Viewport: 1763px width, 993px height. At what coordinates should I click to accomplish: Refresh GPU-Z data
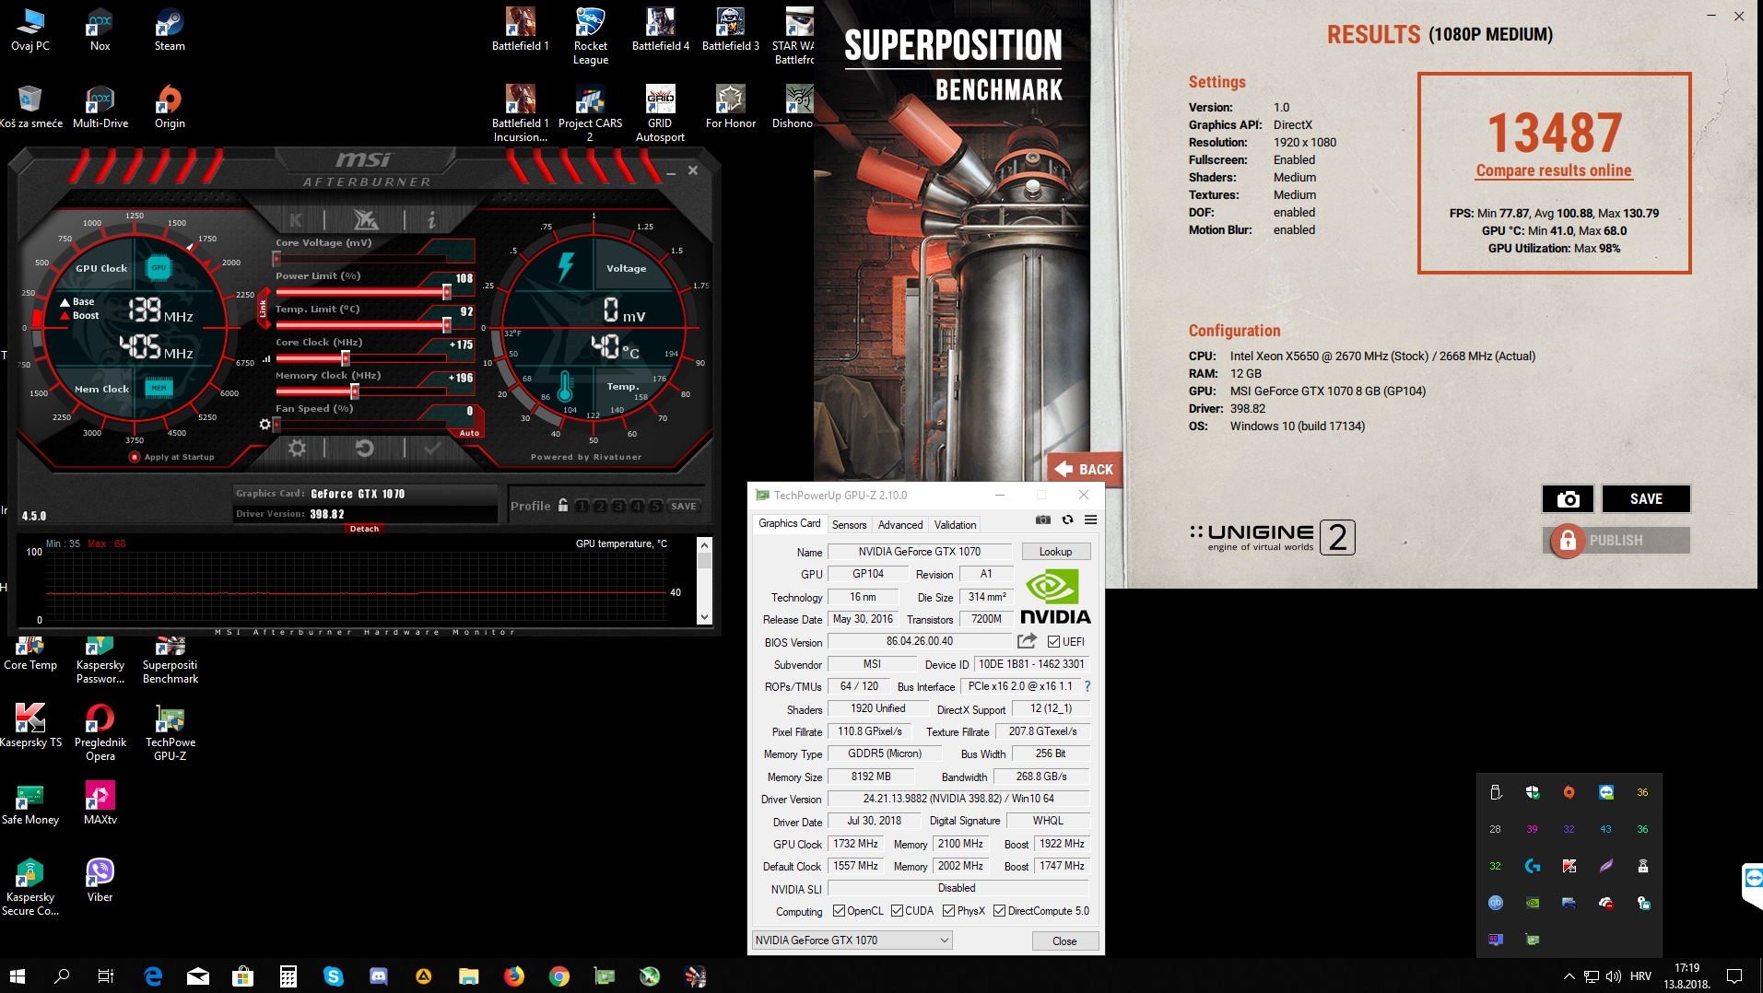pos(1067,520)
